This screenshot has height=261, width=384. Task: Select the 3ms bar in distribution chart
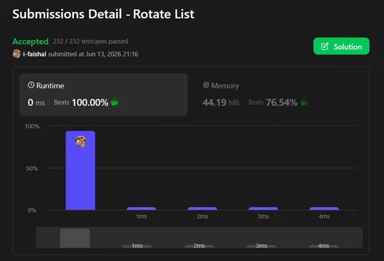tap(263, 209)
